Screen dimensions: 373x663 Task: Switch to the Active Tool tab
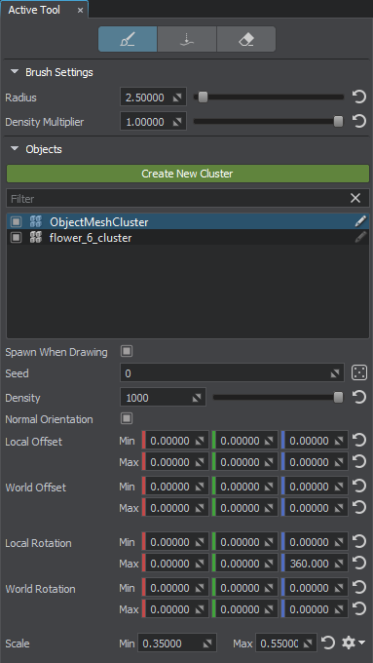click(x=34, y=10)
